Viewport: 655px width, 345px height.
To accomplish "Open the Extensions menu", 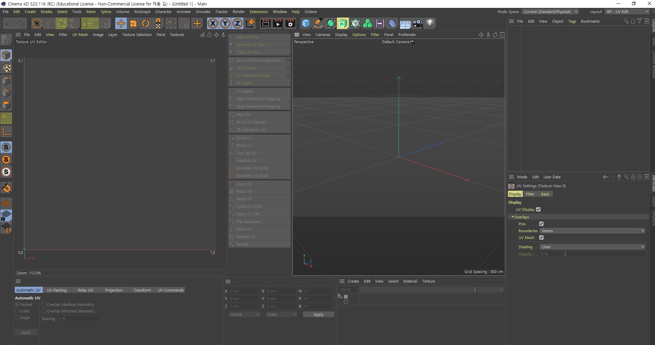I will click(x=258, y=12).
